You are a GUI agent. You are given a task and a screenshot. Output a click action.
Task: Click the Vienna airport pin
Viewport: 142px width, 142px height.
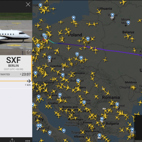[63, 75]
